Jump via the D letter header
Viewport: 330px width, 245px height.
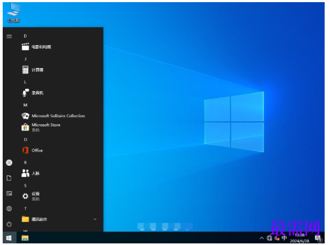[25, 36]
